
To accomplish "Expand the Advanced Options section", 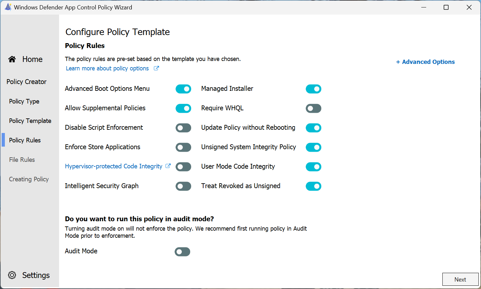I will tap(425, 62).
